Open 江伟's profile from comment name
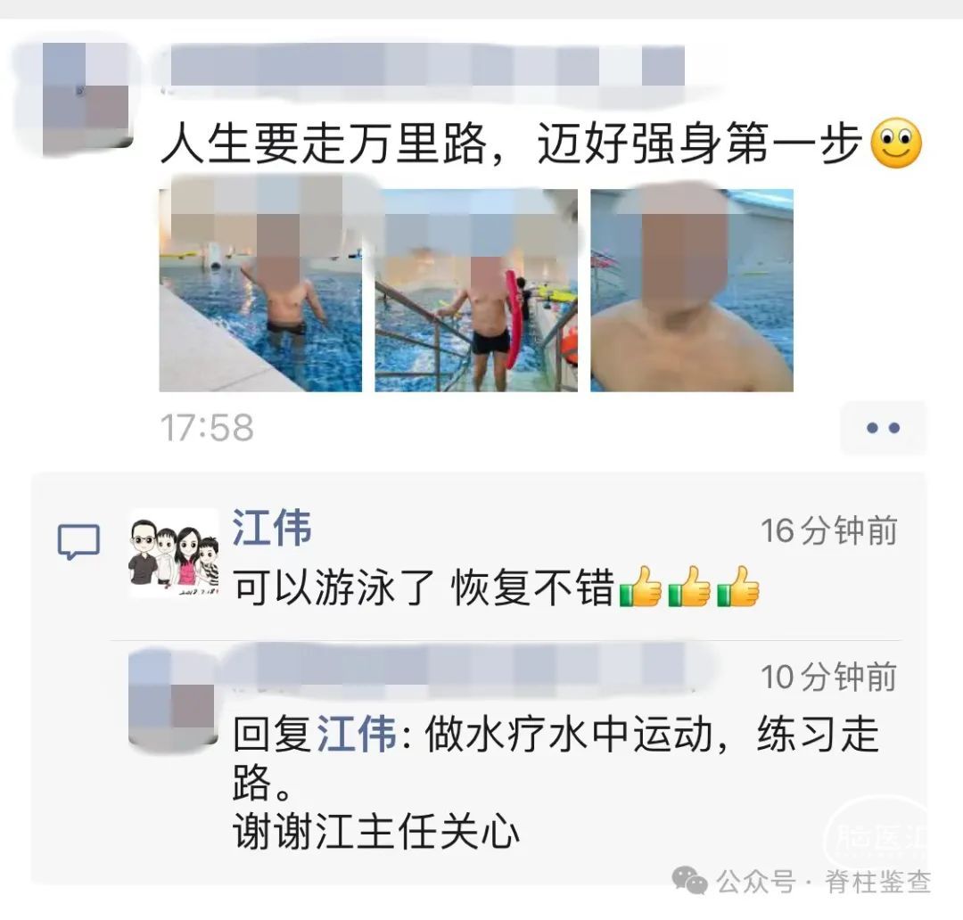963x920 pixels. [271, 528]
